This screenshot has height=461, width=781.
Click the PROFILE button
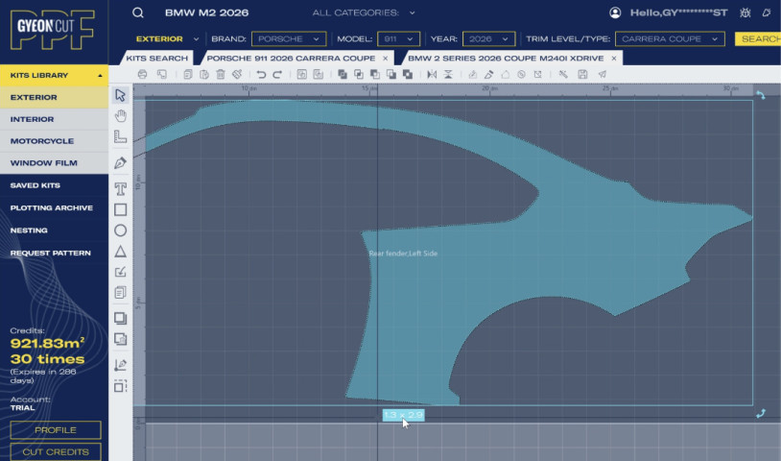tap(56, 430)
